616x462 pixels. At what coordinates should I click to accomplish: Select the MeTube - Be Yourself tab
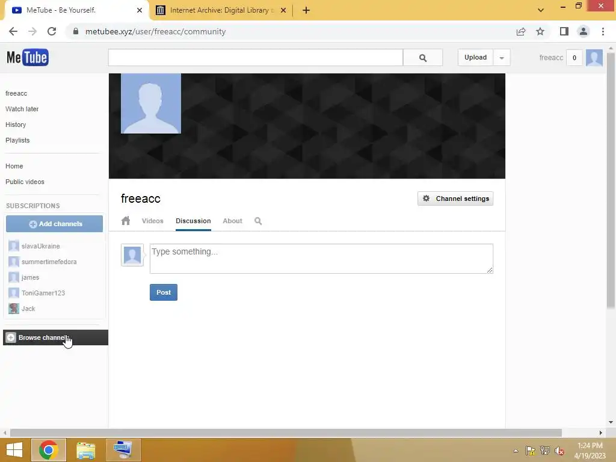point(78,10)
